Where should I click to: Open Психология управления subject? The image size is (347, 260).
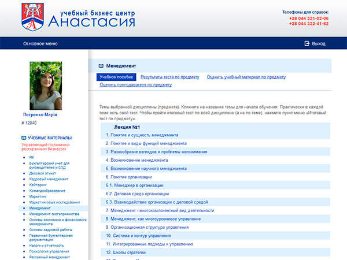49,251
